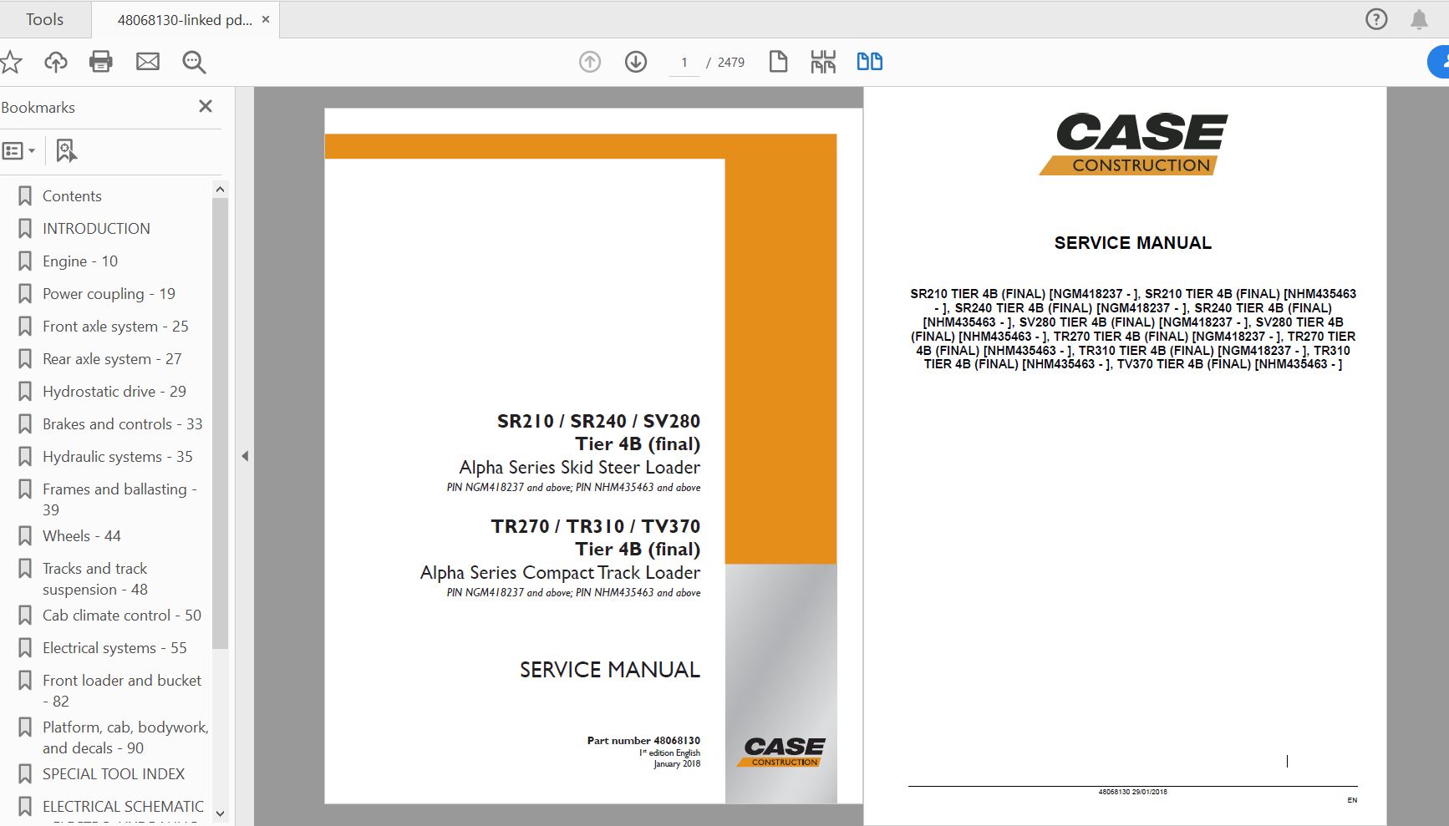Click the single page view icon

pyautogui.click(x=778, y=62)
